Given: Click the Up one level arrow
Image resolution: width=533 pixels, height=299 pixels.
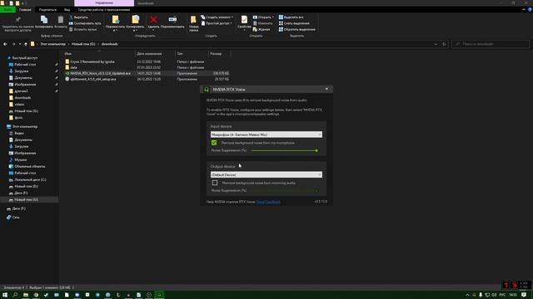Looking at the screenshot, I should point(26,44).
